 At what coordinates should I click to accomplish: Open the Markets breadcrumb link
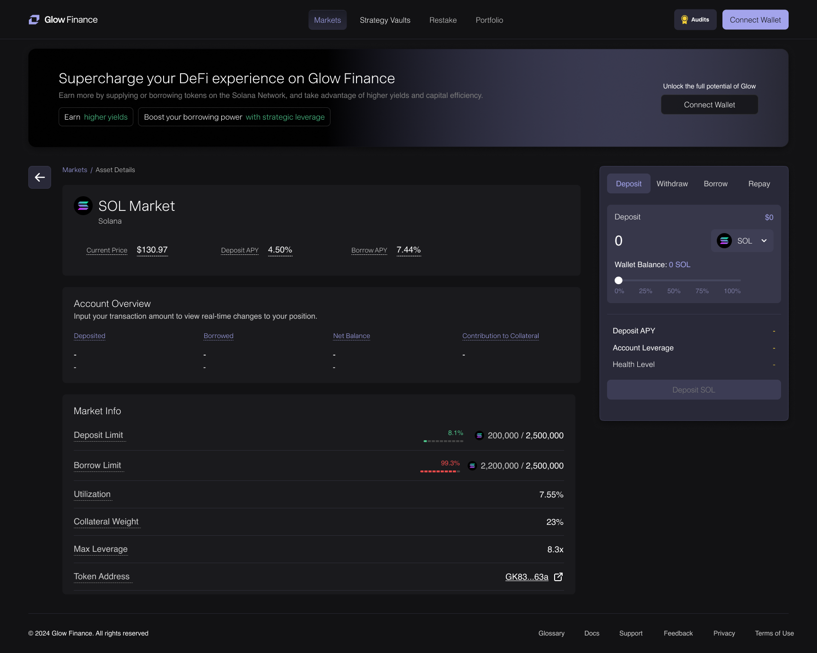coord(75,170)
